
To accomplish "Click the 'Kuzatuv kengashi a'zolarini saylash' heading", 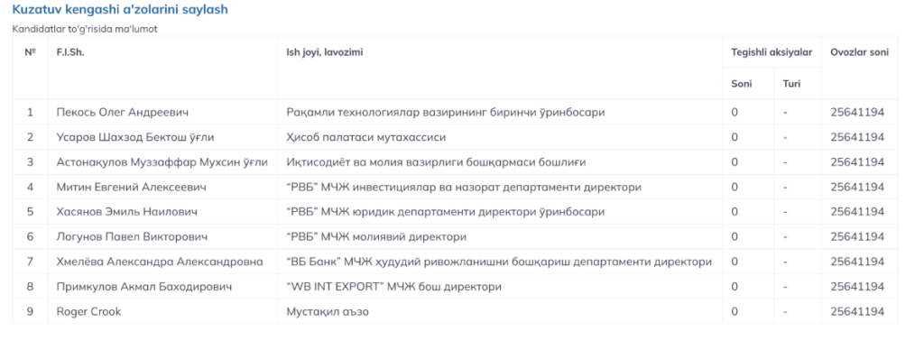I will (120, 10).
